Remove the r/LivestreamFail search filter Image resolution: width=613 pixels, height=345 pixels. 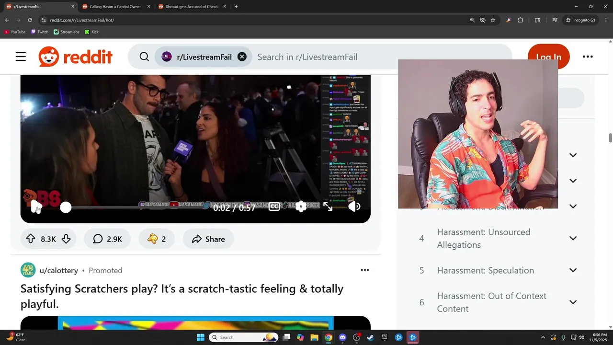(x=242, y=57)
